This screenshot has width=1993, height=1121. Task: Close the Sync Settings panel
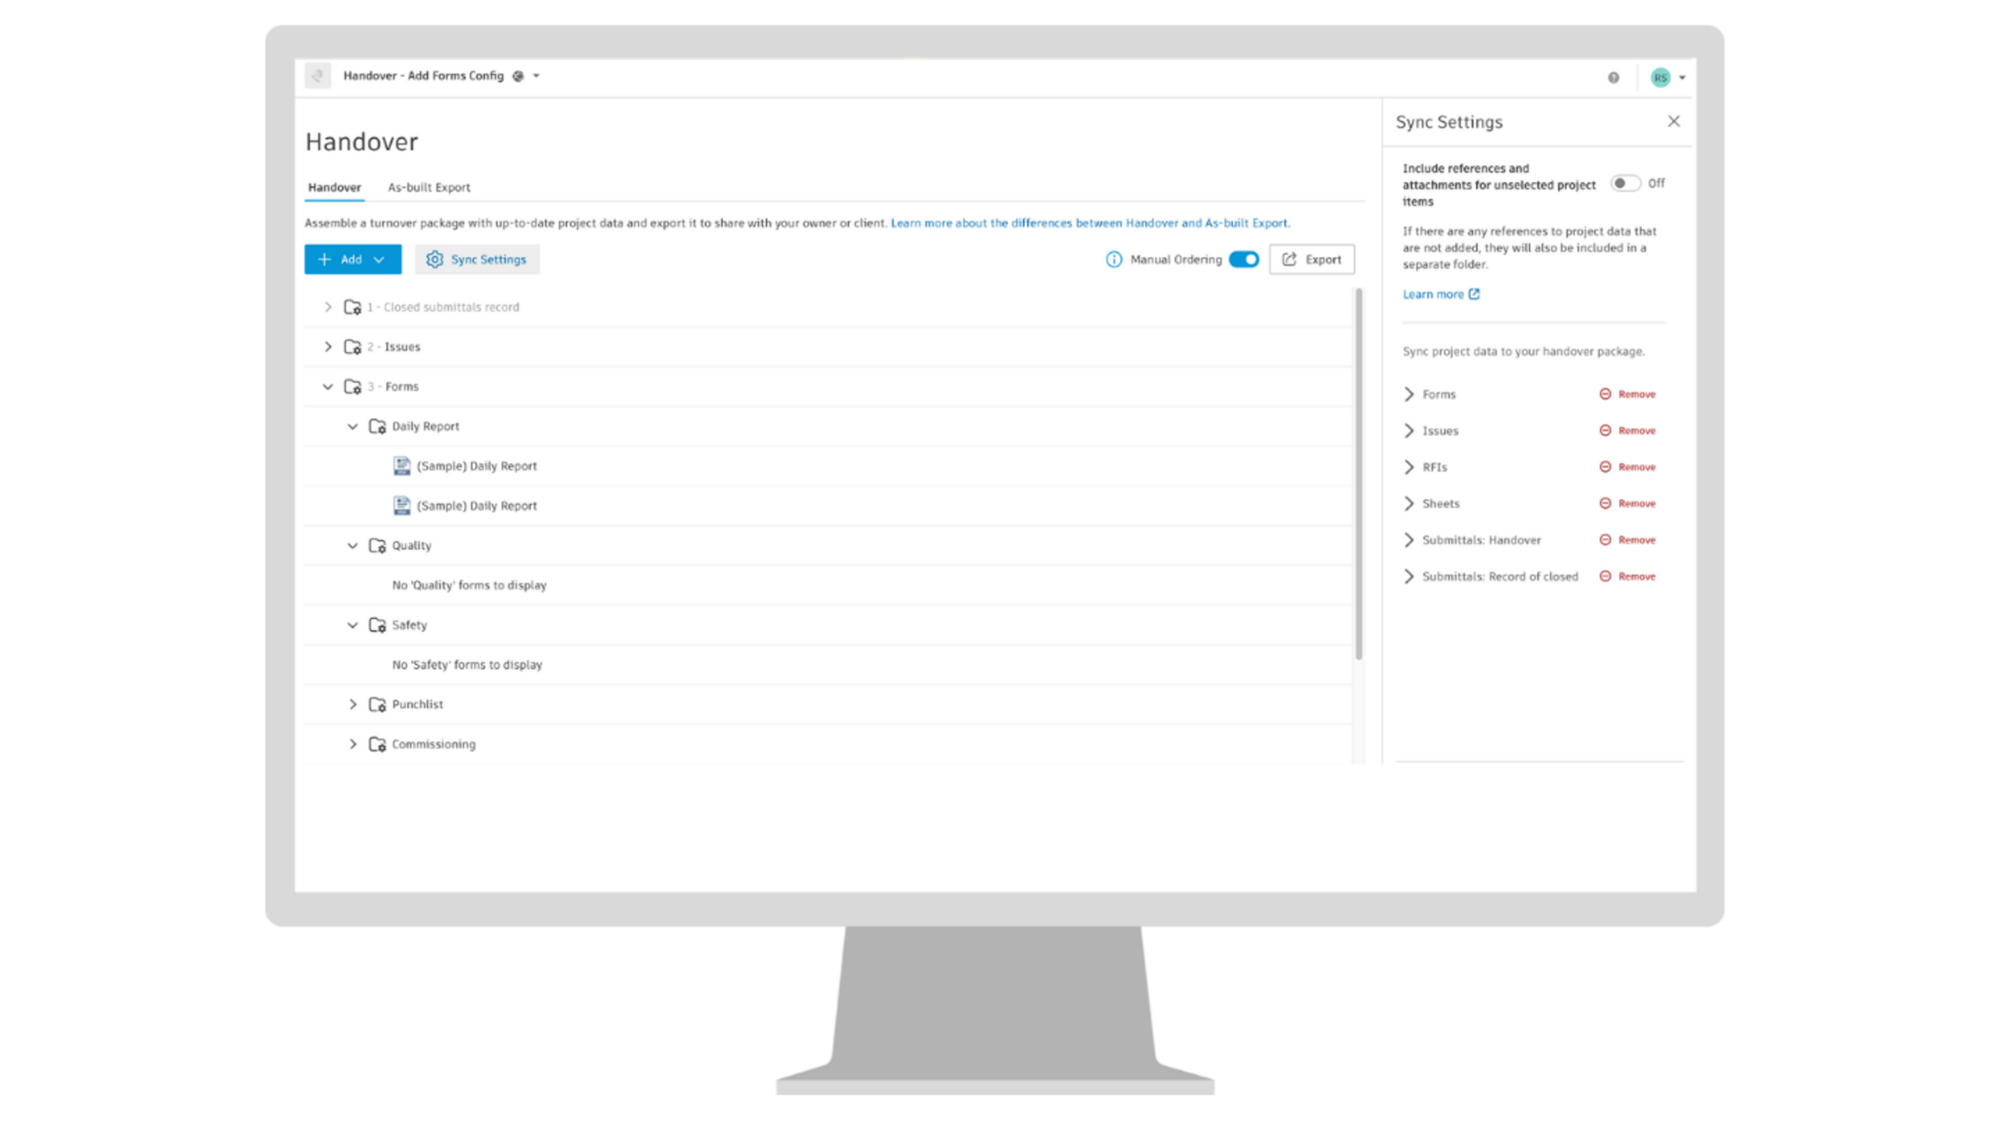click(x=1674, y=121)
